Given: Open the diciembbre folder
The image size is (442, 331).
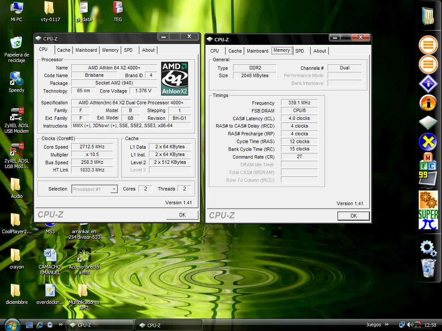Looking at the screenshot, I should (16, 294).
